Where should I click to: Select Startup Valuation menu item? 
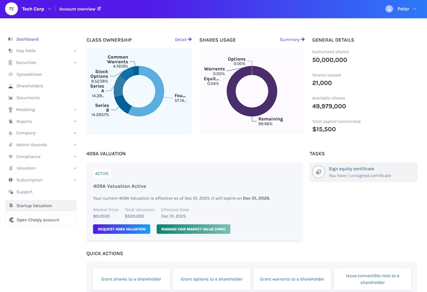point(41,206)
